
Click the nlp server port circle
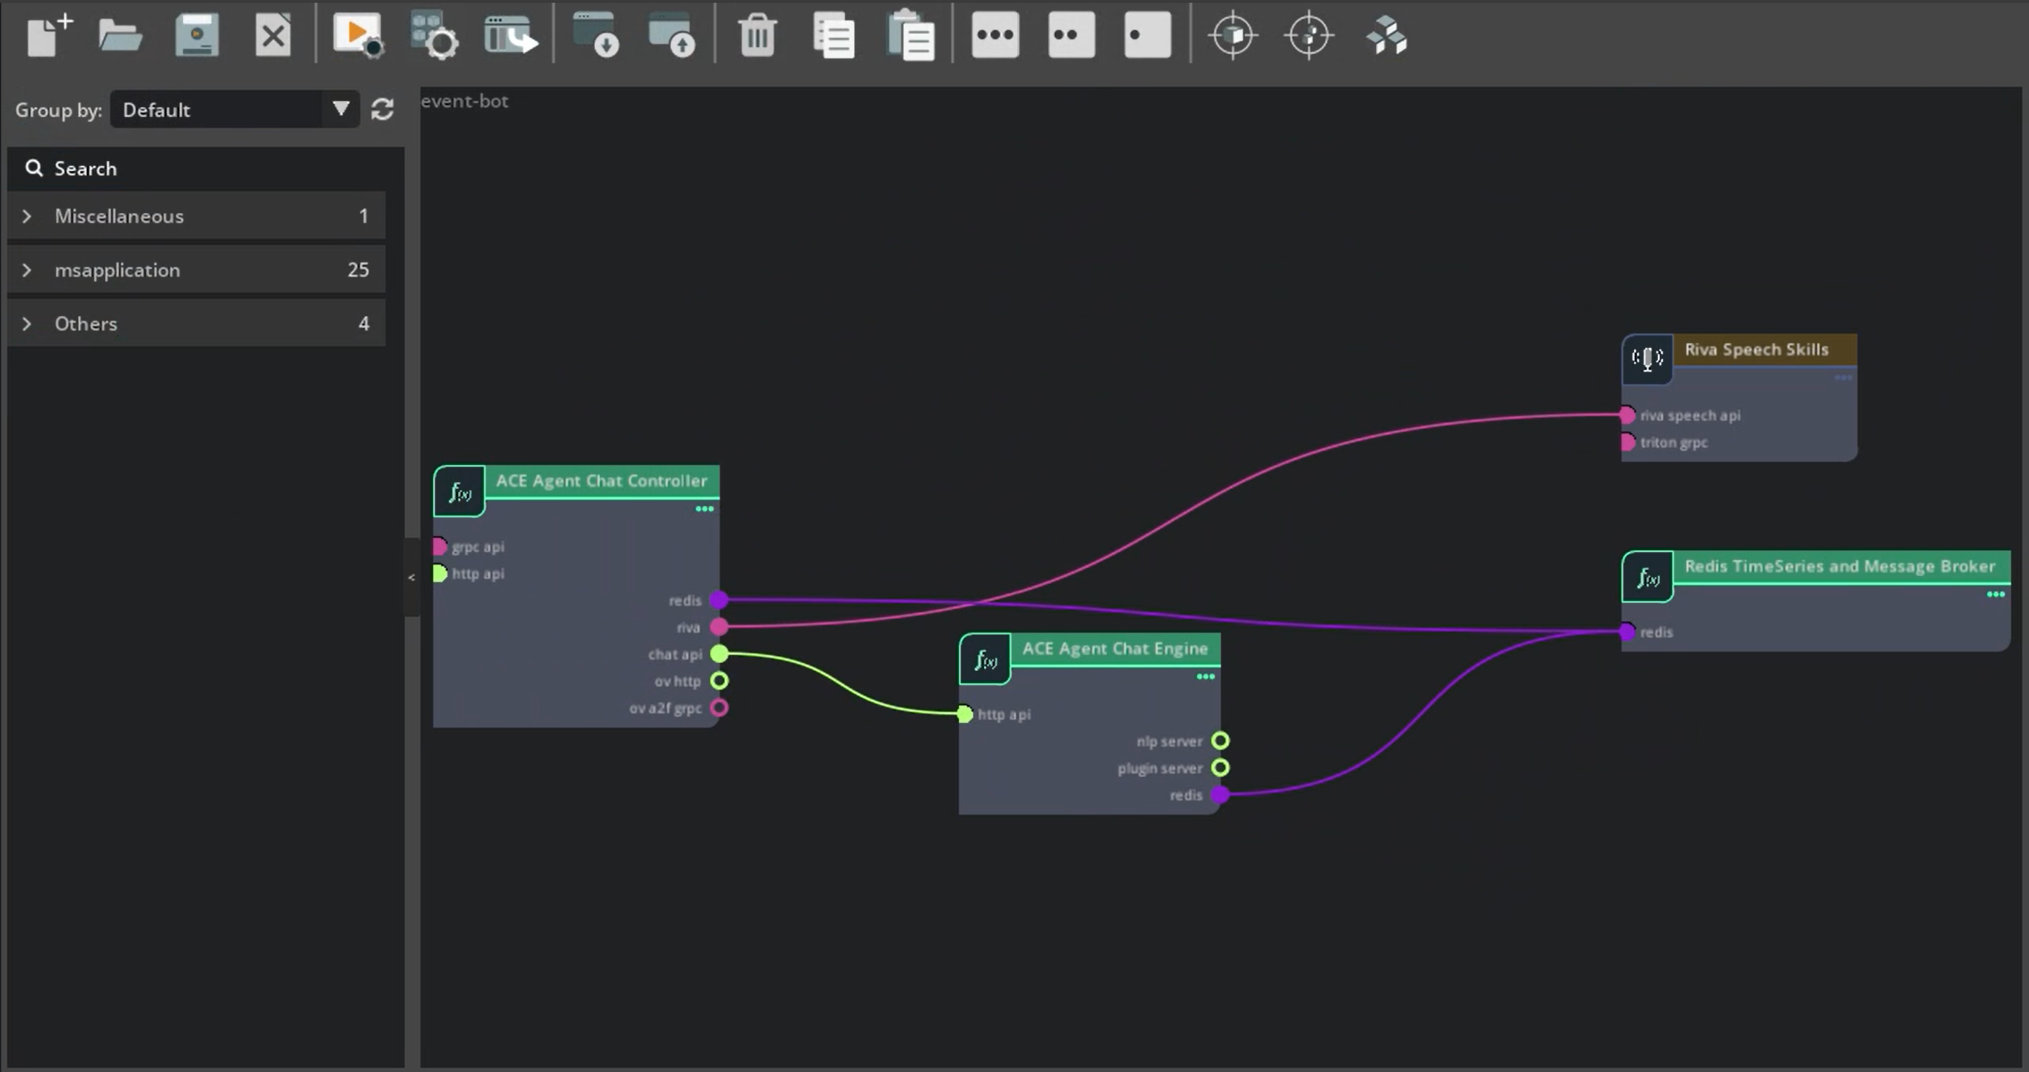1220,742
